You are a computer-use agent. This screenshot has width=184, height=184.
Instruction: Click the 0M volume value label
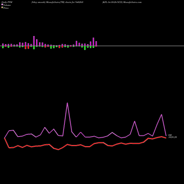coord(170,135)
